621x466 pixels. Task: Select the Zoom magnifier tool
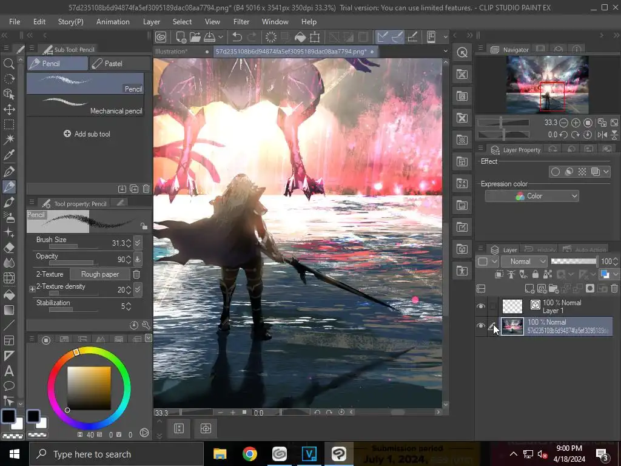[8, 63]
